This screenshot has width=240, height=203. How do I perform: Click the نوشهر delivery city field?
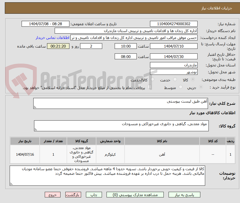174,72
